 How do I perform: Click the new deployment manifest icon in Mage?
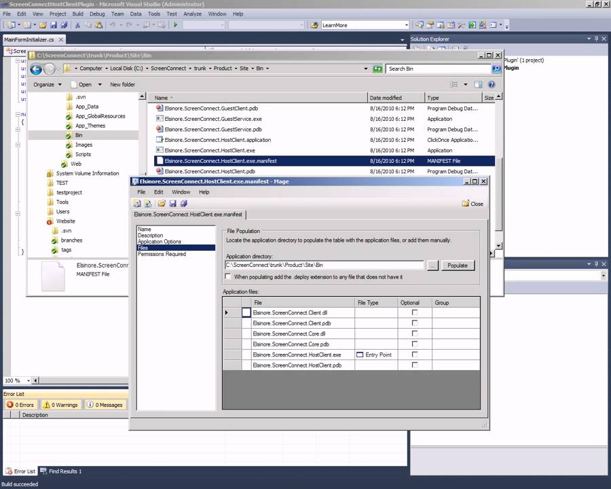click(x=148, y=204)
